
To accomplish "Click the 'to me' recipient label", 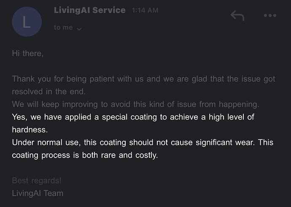I will (x=63, y=27).
